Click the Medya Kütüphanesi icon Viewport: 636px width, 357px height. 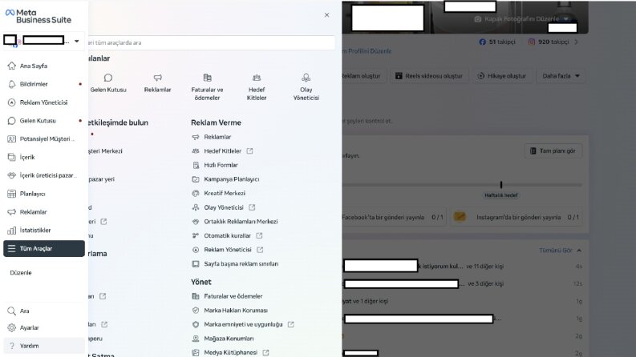pyautogui.click(x=196, y=352)
